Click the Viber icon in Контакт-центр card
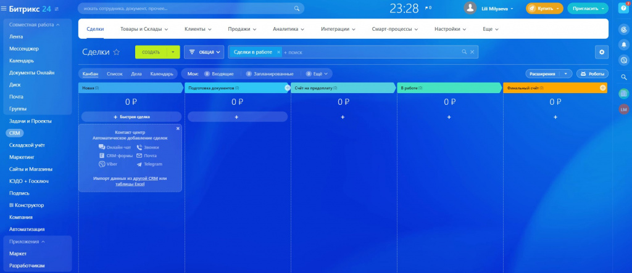This screenshot has width=632, height=273. [x=102, y=164]
